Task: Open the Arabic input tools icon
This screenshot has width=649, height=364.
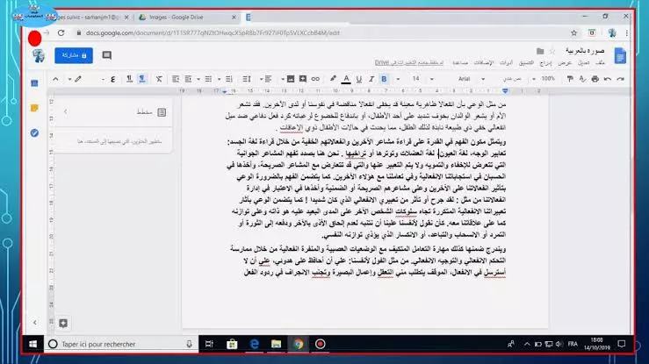Action: (112, 79)
